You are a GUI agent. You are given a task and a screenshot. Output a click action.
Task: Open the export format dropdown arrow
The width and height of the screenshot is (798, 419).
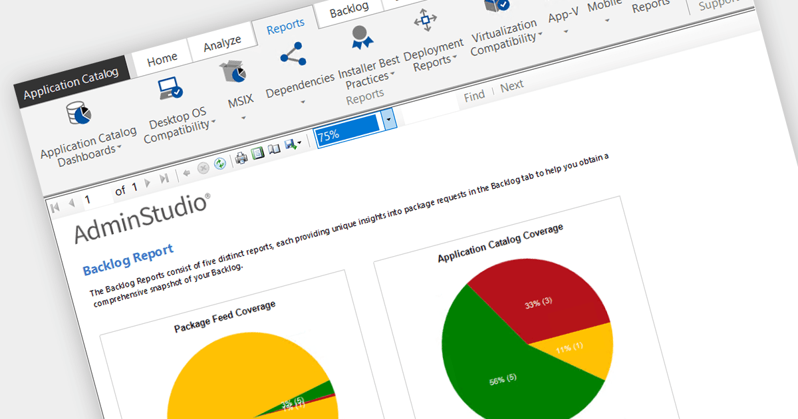coord(299,143)
